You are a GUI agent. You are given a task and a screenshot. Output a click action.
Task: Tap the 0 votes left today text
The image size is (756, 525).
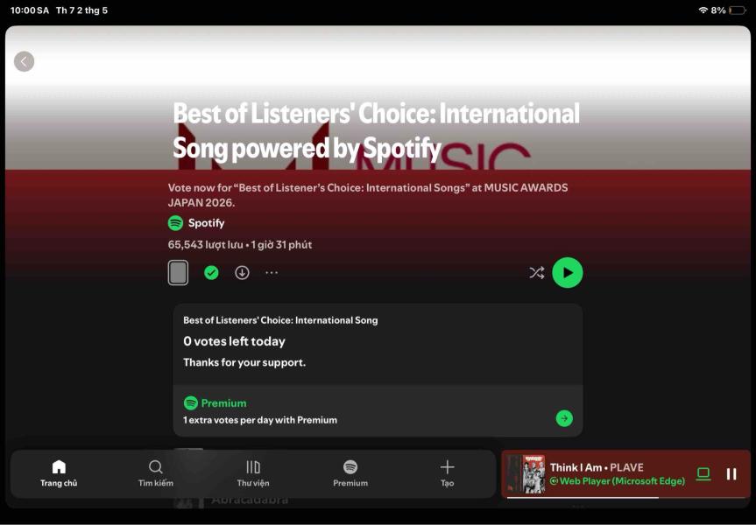234,341
